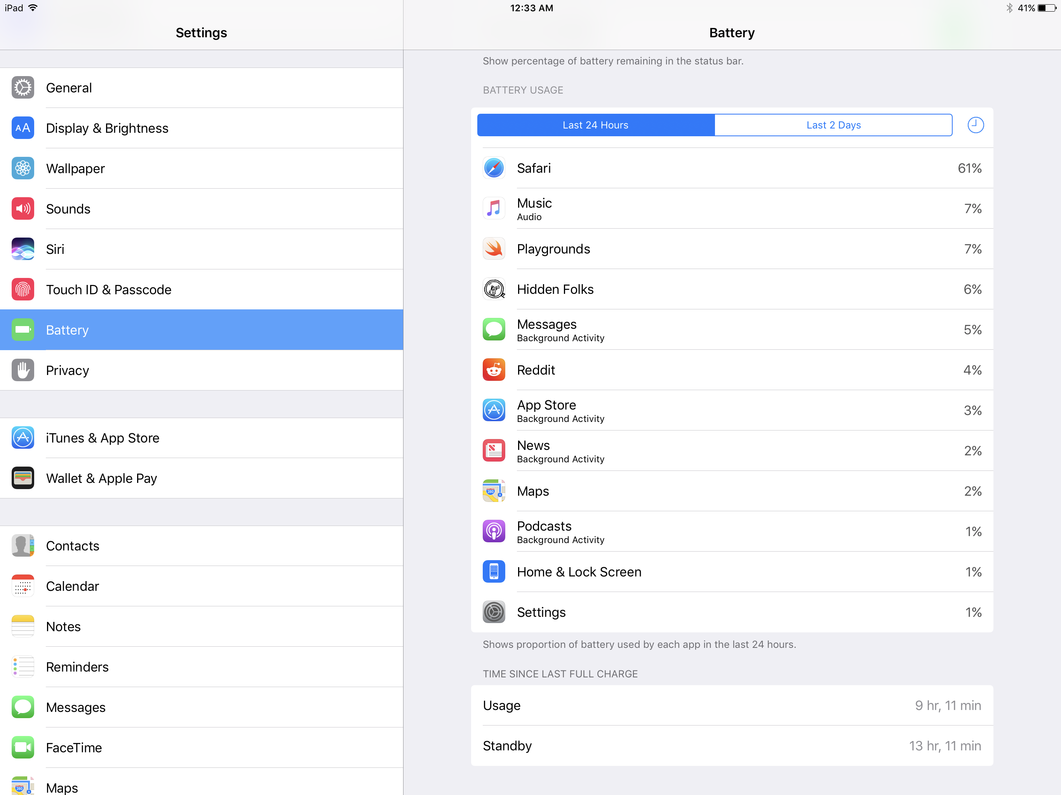Image resolution: width=1061 pixels, height=795 pixels.
Task: Open General settings
Action: [x=202, y=88]
